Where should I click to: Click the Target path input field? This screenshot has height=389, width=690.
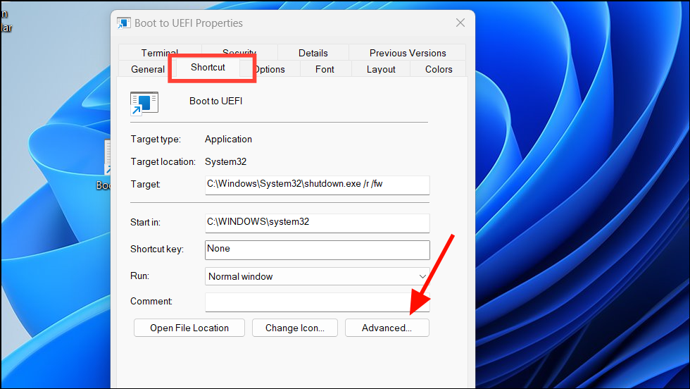point(318,185)
